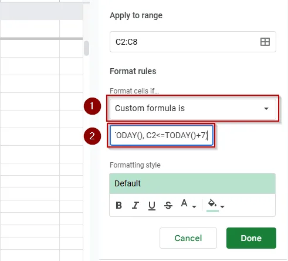
Task: Click the 'Apply to range' heading
Action: (x=136, y=15)
